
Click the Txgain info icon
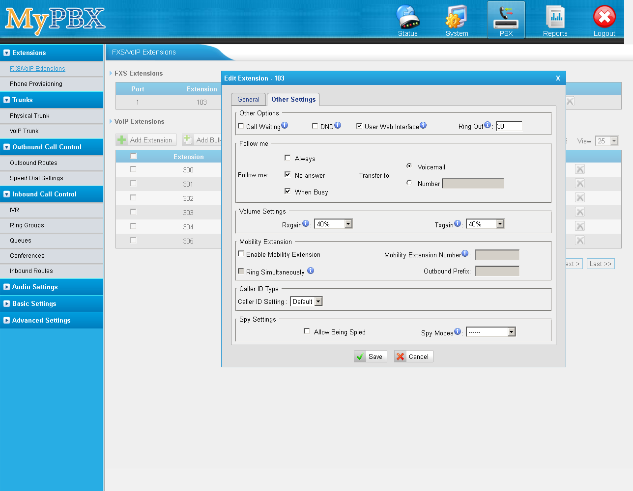[x=458, y=223]
